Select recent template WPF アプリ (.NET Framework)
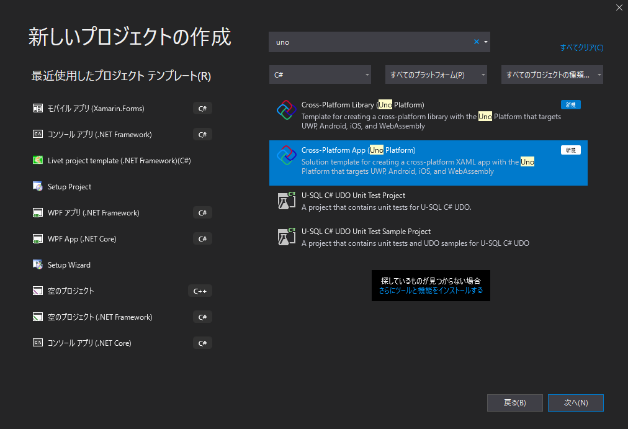 tap(122, 212)
